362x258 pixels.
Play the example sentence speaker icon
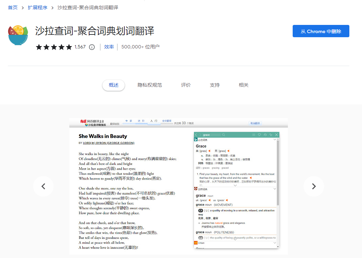click(251, 178)
